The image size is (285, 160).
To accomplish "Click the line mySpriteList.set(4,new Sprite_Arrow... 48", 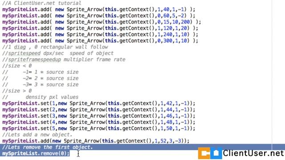I will [x=99, y=122].
